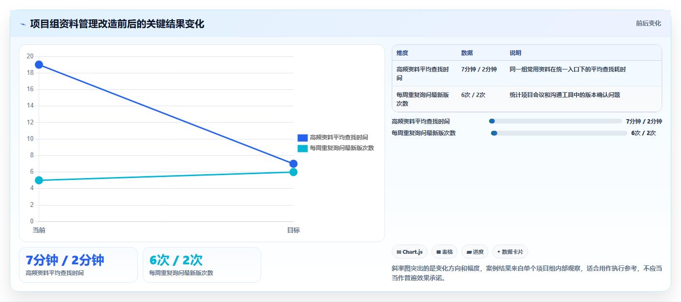Click the panel title 项目组资料管理改造前后的关键结果变化

click(117, 24)
